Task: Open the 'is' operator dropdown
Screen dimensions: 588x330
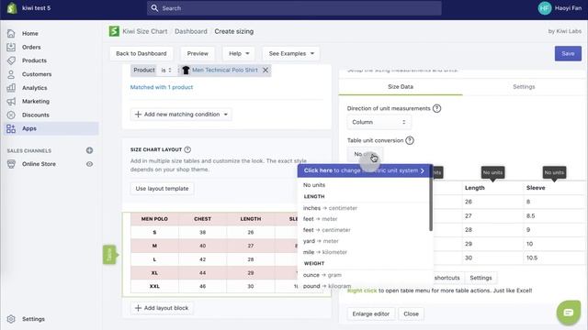Action: click(166, 70)
